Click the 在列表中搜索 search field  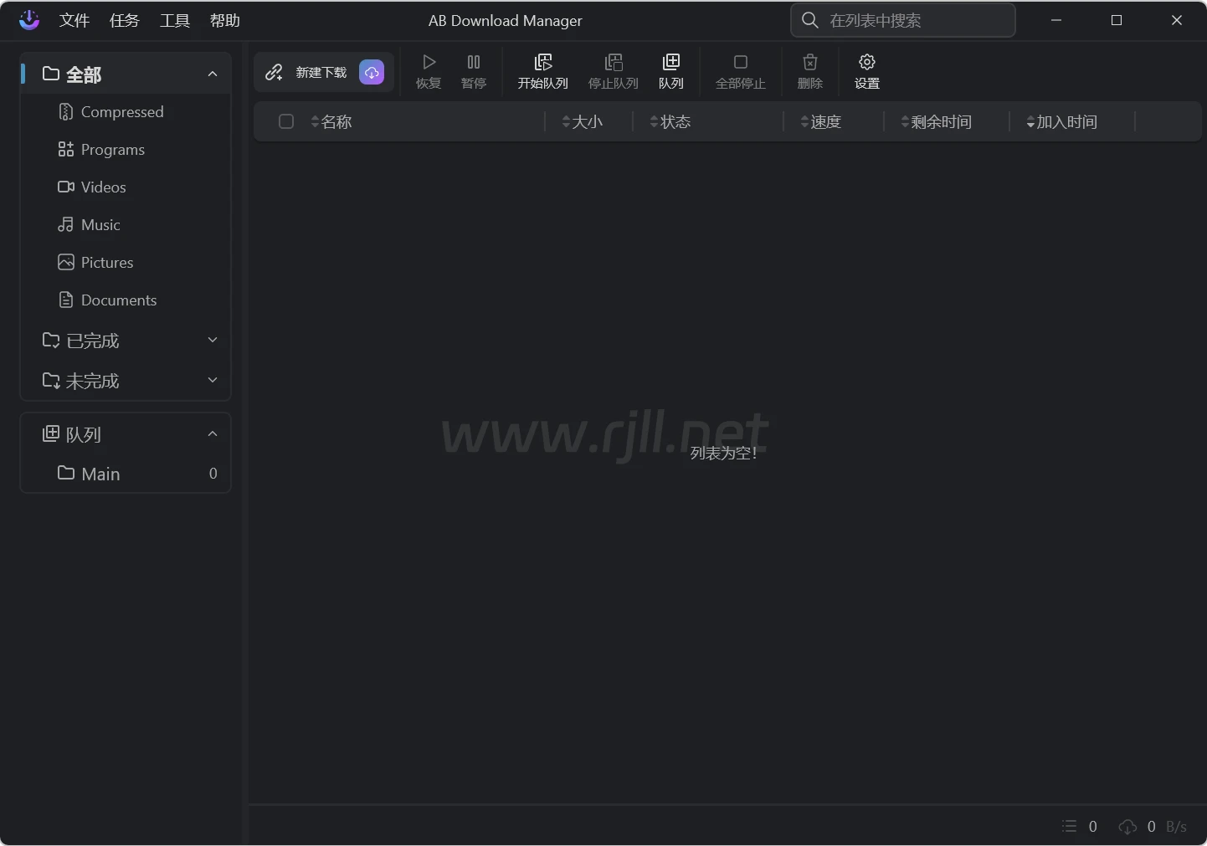click(x=912, y=21)
